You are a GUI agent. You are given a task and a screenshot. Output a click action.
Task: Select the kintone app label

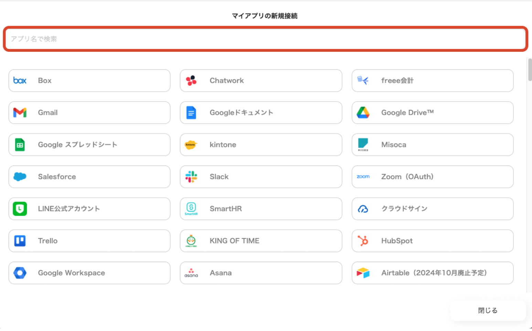click(x=223, y=145)
